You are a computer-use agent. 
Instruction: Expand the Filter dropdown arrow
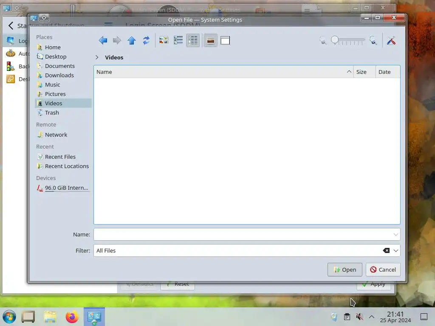[x=396, y=250]
